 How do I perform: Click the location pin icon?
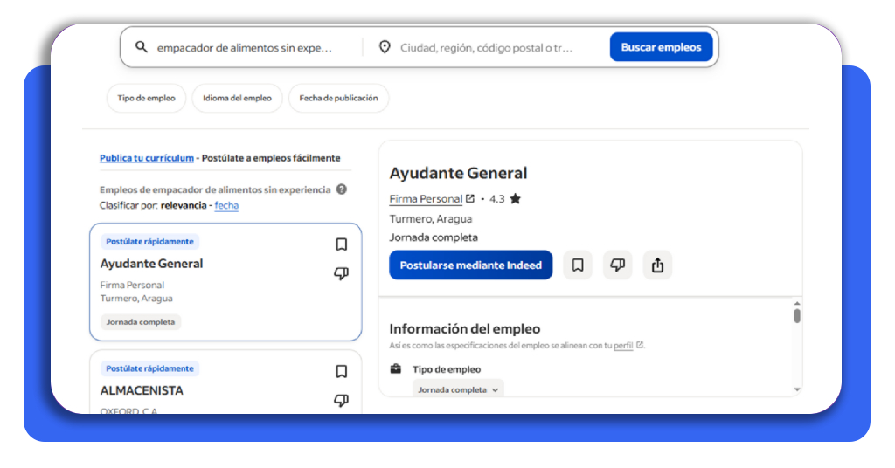tap(385, 47)
